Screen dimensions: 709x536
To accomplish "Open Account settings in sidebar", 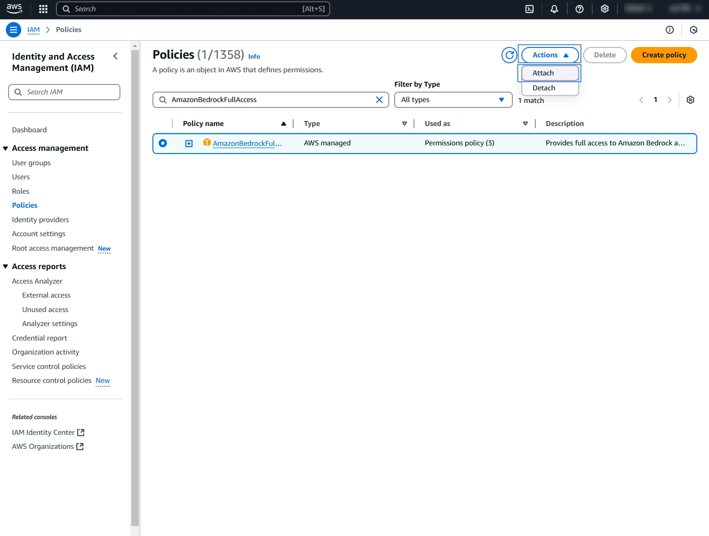I will [x=39, y=234].
